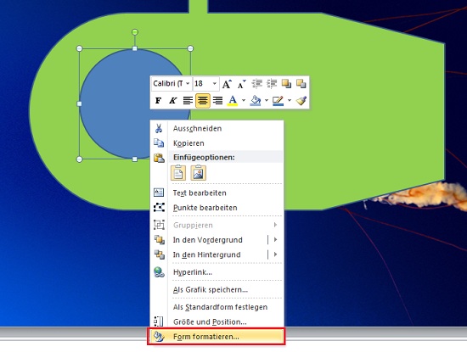
Task: Align text right in mini toolbar
Action: pos(217,101)
